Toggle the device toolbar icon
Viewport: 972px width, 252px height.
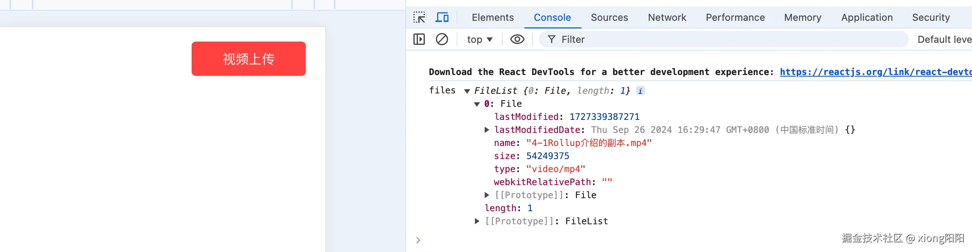442,18
